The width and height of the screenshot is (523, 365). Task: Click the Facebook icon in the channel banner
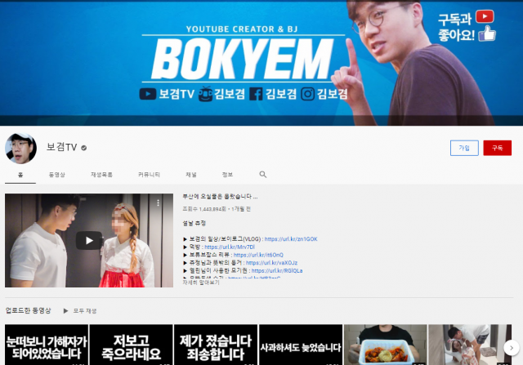pyautogui.click(x=256, y=94)
